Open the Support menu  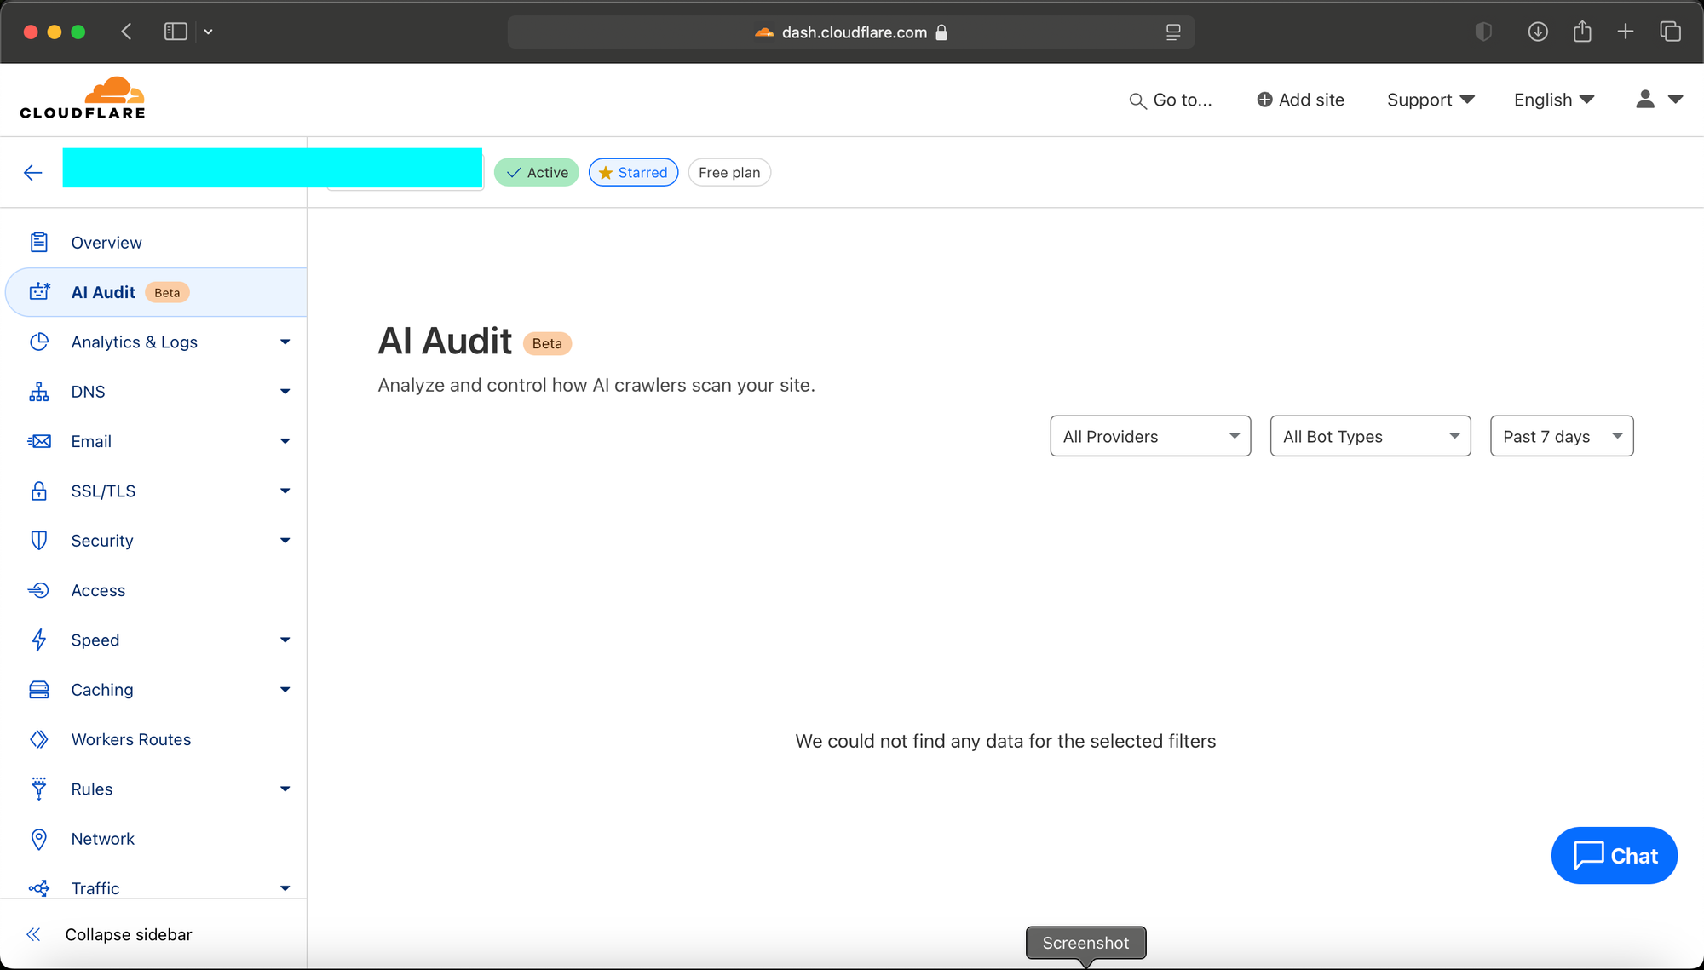click(1430, 100)
